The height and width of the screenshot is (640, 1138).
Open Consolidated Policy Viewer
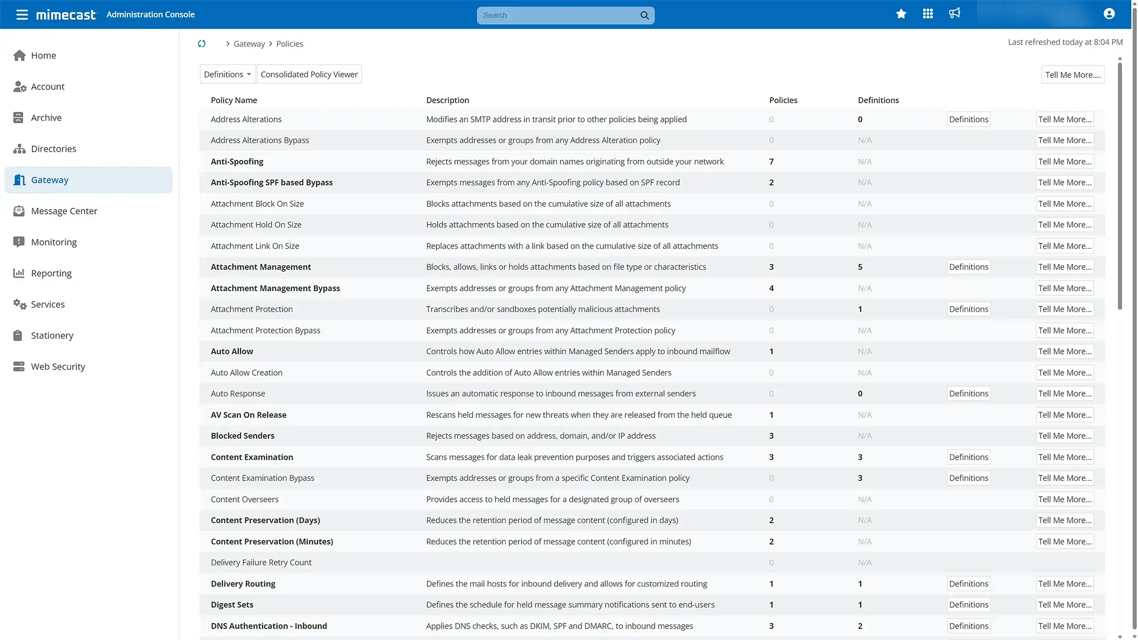(x=309, y=74)
